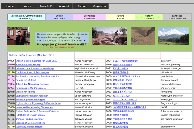Image resolution: width=194 pixels, height=129 pixels.
Task: Open Accounting with History link
Action: click(28, 64)
